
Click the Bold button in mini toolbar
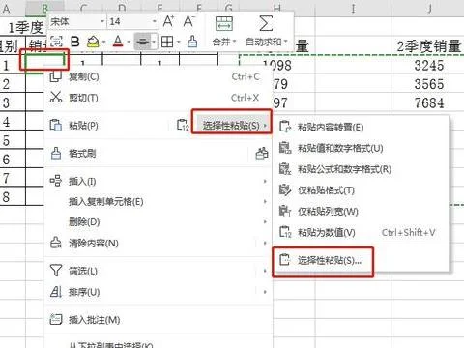[75, 42]
